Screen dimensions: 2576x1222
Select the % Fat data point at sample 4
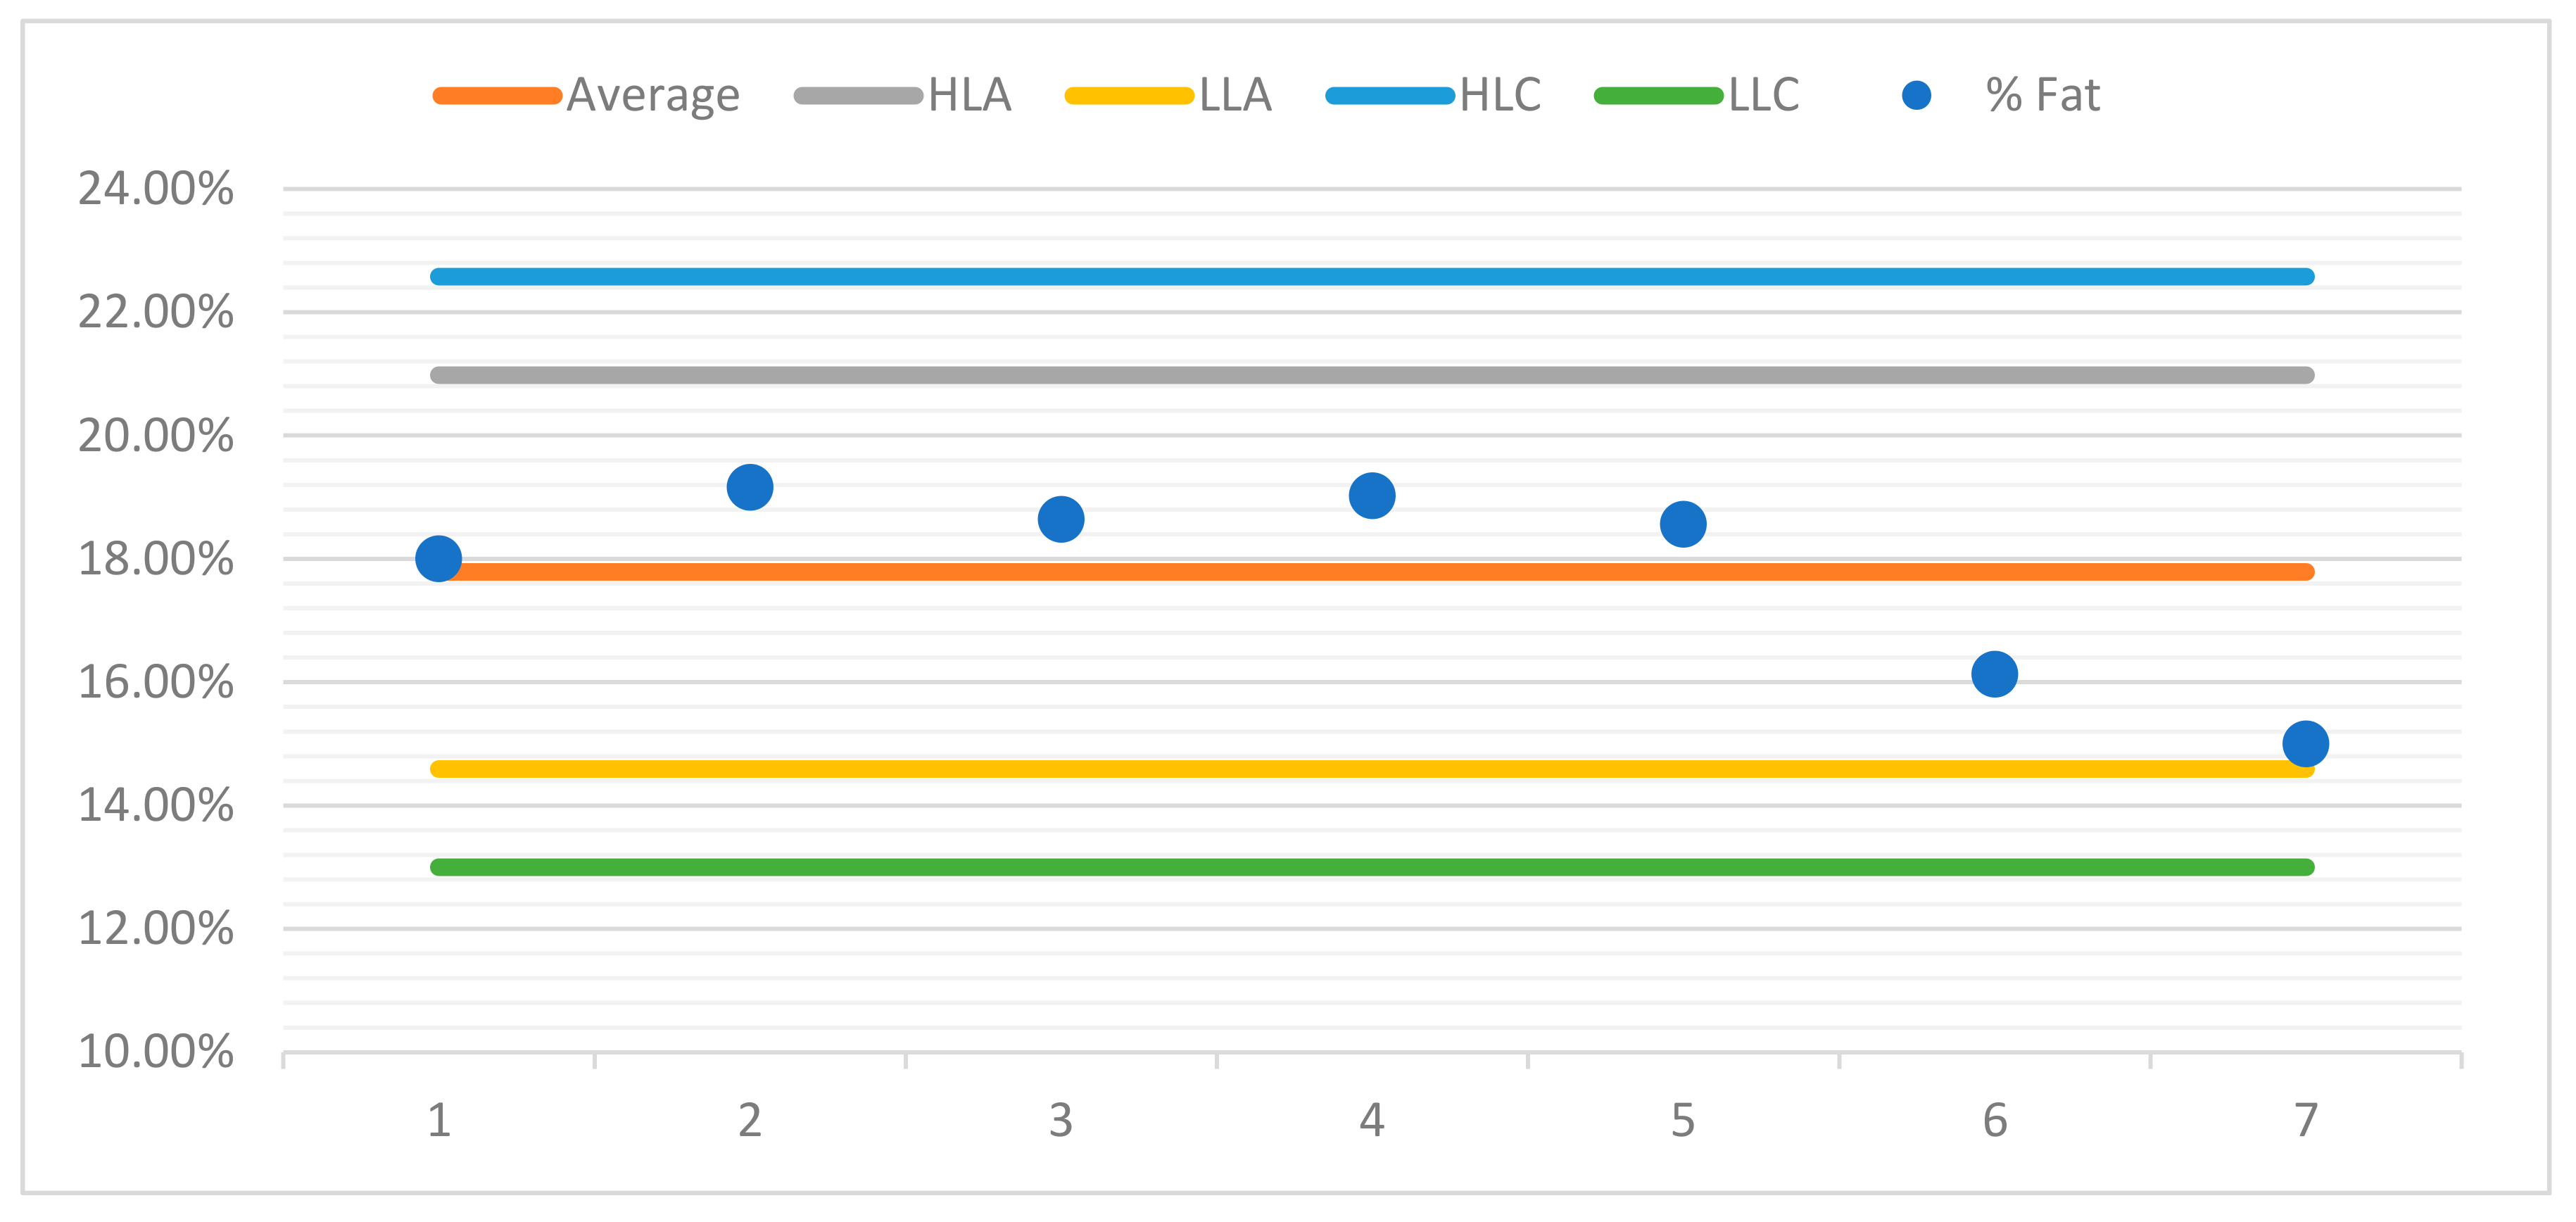pos(1372,495)
